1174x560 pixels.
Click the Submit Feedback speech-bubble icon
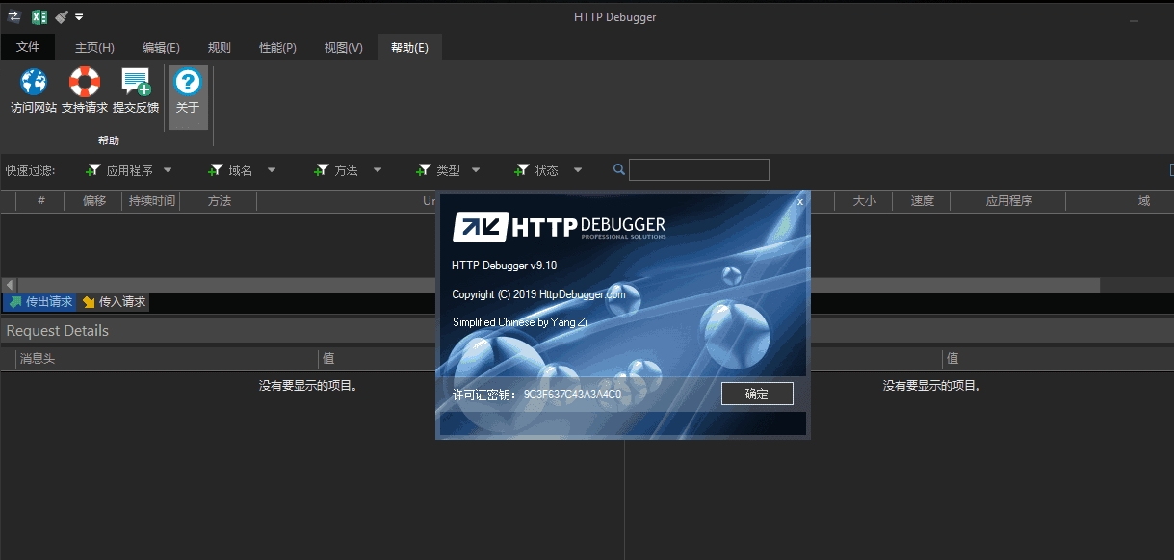(x=136, y=82)
